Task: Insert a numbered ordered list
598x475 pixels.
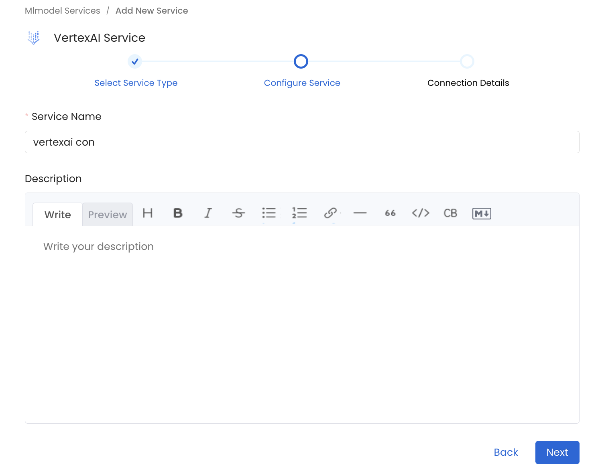Action: click(x=299, y=213)
